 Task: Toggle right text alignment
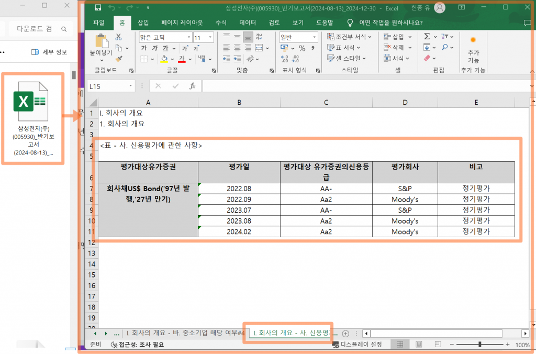point(248,48)
